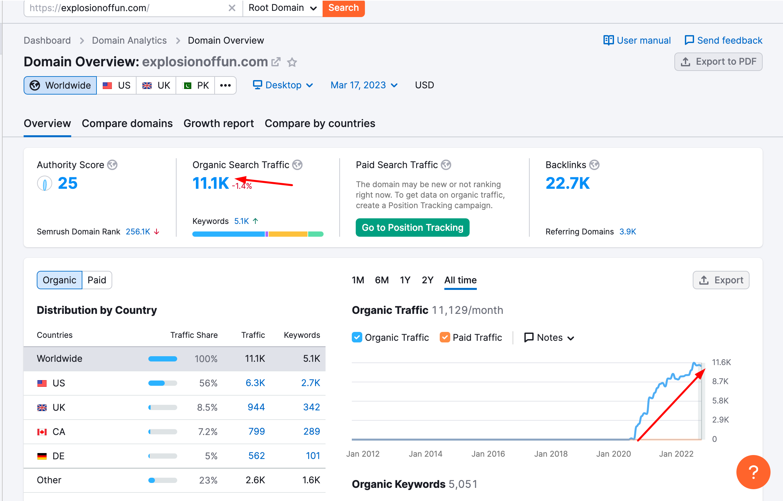Click the desktop monitor icon
Viewport: 783px width, 501px height.
point(257,85)
